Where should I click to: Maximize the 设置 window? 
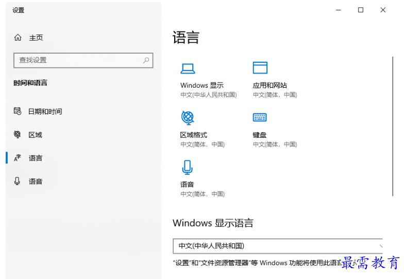(361, 10)
